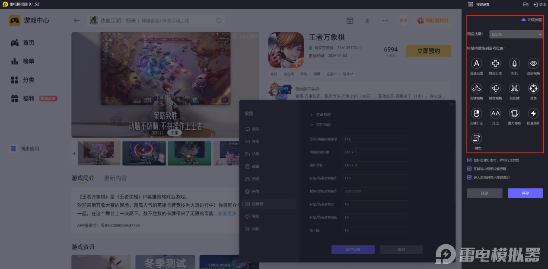The image size is (548, 269).
Task: Expand the 安卓常用 section
Action: [321, 115]
